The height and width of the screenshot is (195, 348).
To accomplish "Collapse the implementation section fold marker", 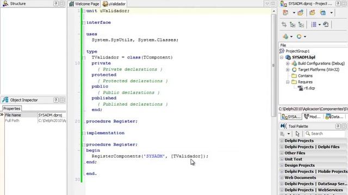I will pyautogui.click(x=84, y=133).
